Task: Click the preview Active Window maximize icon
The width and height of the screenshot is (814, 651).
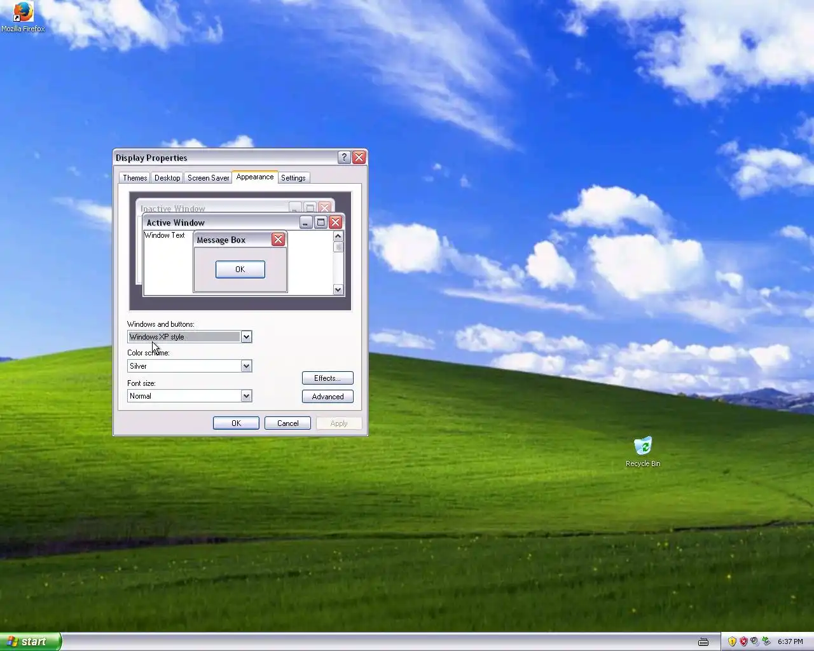Action: pos(321,222)
